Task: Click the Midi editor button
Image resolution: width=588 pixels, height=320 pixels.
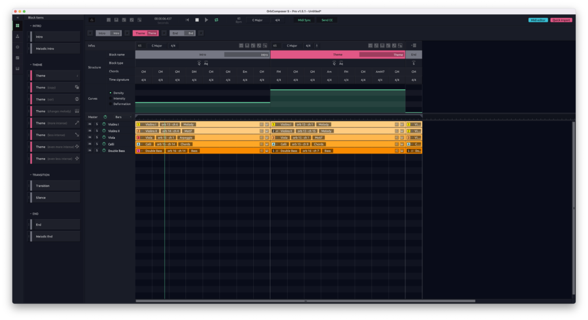Action: pos(538,20)
